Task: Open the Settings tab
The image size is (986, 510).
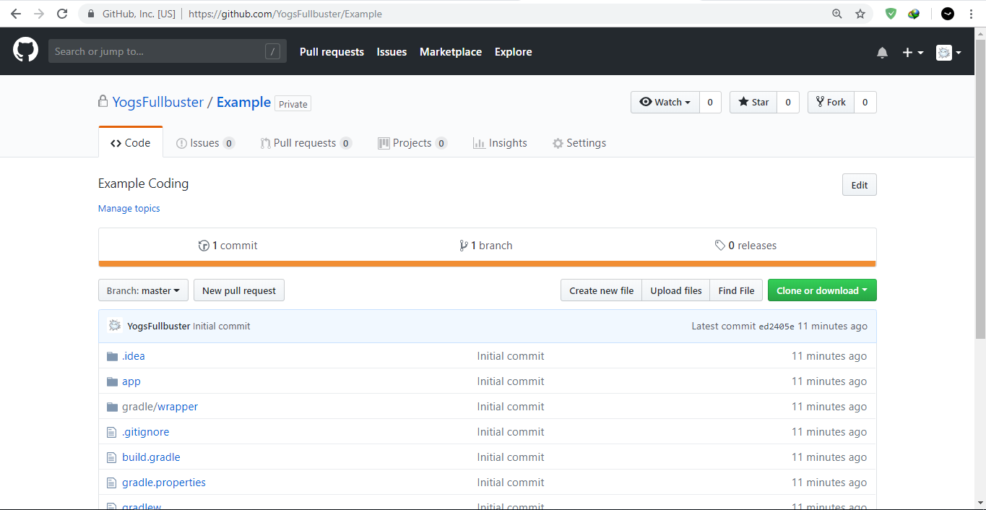Action: (579, 143)
